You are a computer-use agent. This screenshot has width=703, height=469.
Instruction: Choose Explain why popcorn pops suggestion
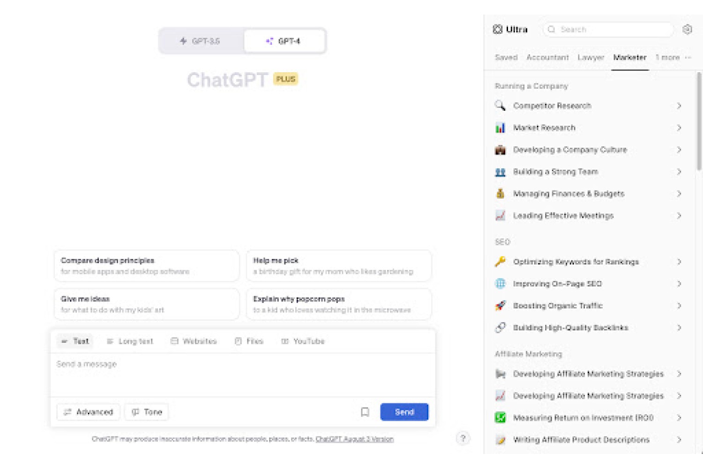(339, 304)
